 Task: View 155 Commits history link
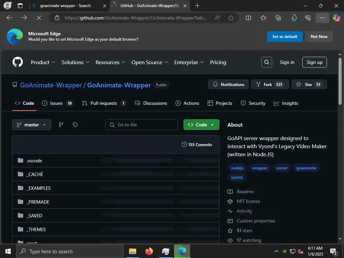point(197,144)
